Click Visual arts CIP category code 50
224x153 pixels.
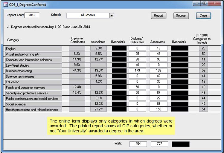point(203,54)
